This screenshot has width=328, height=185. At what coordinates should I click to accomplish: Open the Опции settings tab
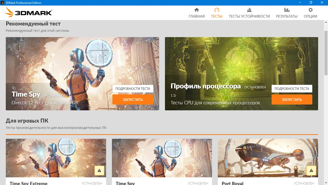tap(311, 13)
